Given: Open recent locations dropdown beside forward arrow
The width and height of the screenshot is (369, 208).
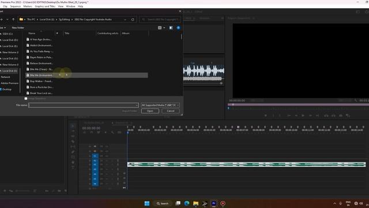Looking at the screenshot, I should (x=7, y=19).
